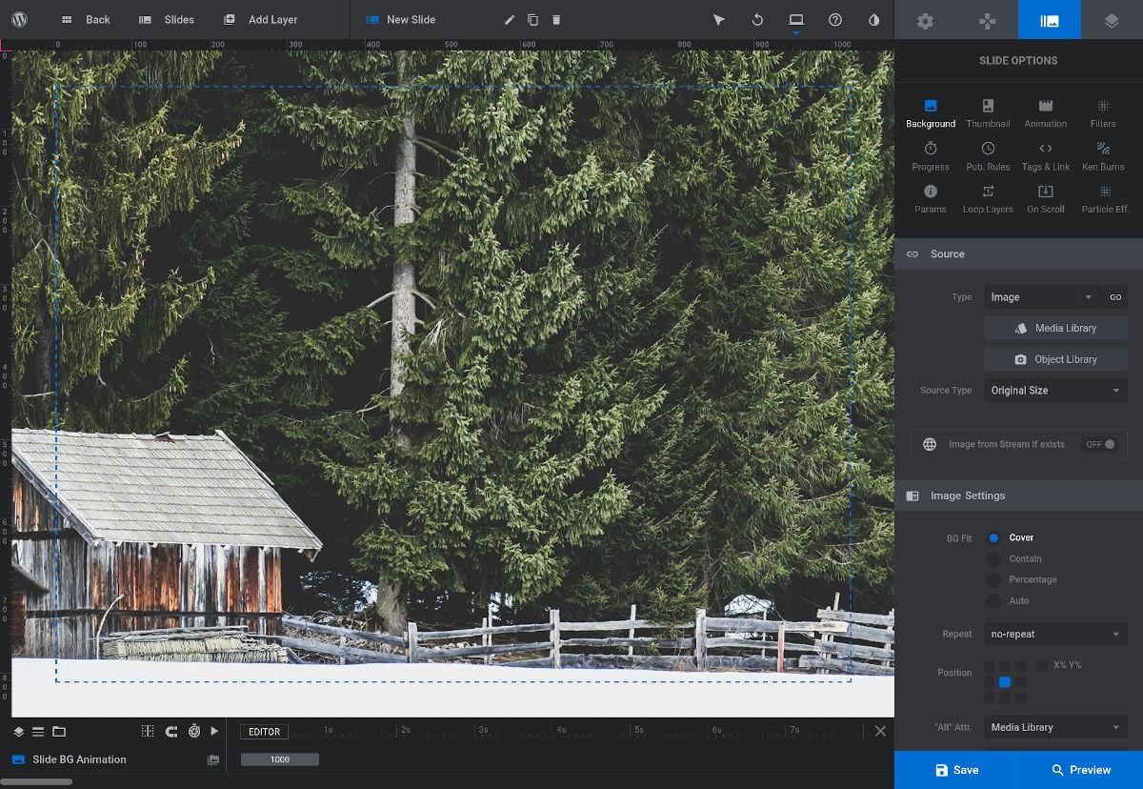Screen dimensions: 1143x789
Task: Open the help question mark icon
Action: coord(835,20)
